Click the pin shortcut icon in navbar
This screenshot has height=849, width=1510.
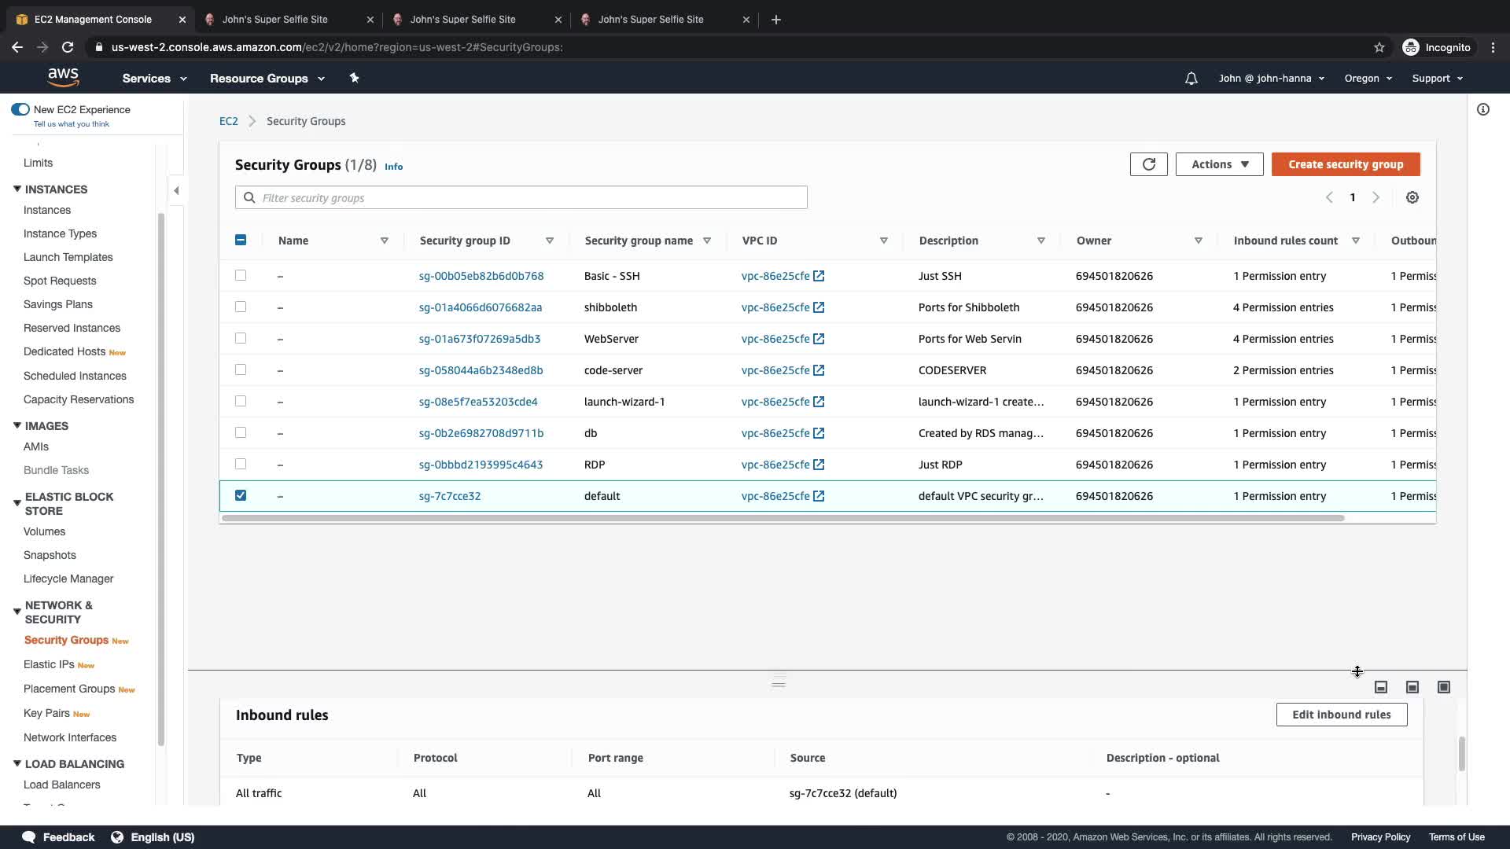(x=354, y=78)
